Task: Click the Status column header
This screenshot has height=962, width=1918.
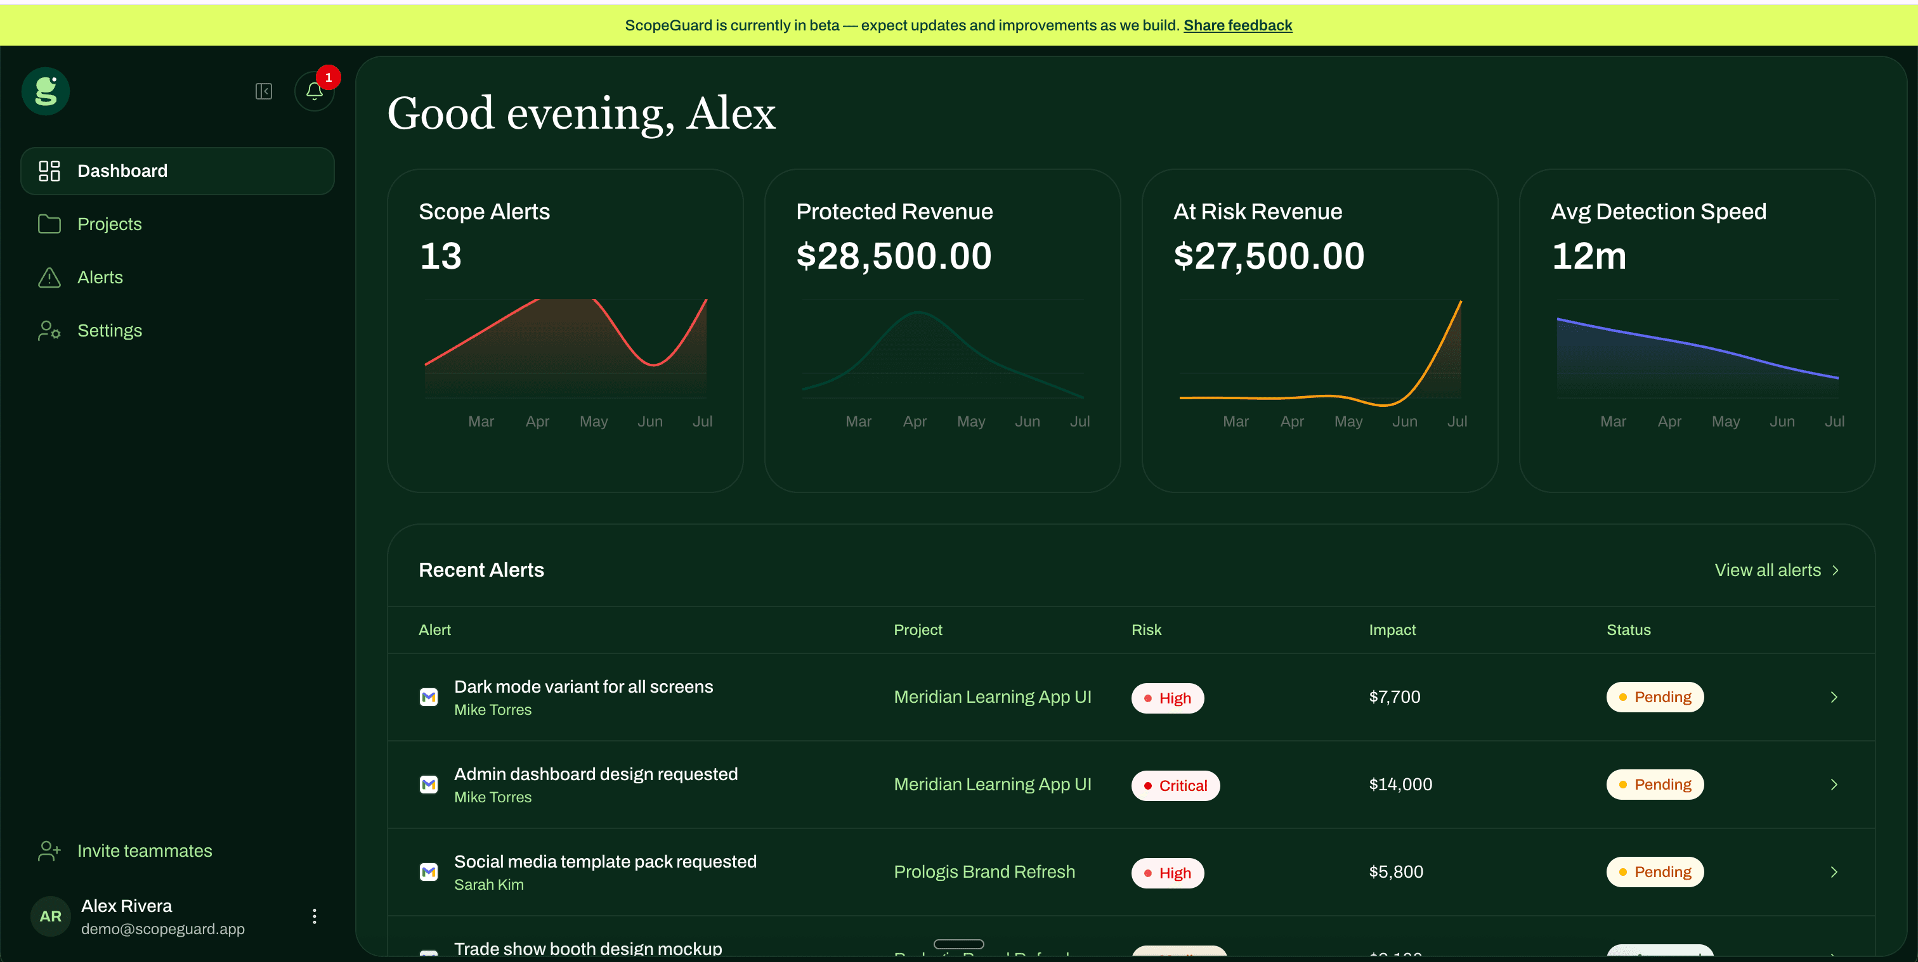Action: [x=1628, y=630]
